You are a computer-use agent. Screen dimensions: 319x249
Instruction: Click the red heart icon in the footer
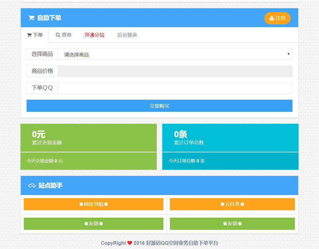coord(130,243)
